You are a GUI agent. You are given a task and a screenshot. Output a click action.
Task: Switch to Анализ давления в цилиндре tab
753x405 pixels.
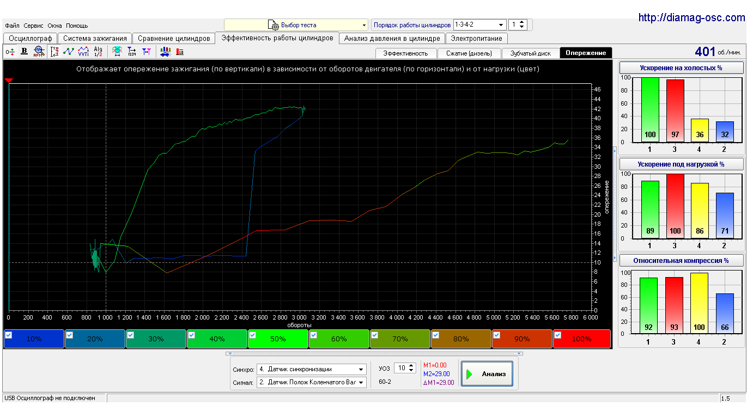(x=392, y=39)
